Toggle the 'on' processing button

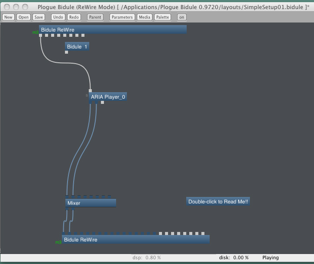click(x=181, y=17)
